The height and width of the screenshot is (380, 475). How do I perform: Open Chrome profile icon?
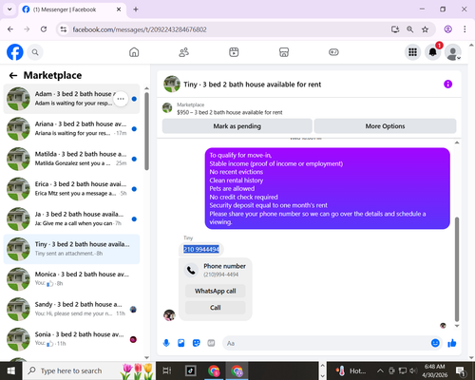tap(447, 29)
